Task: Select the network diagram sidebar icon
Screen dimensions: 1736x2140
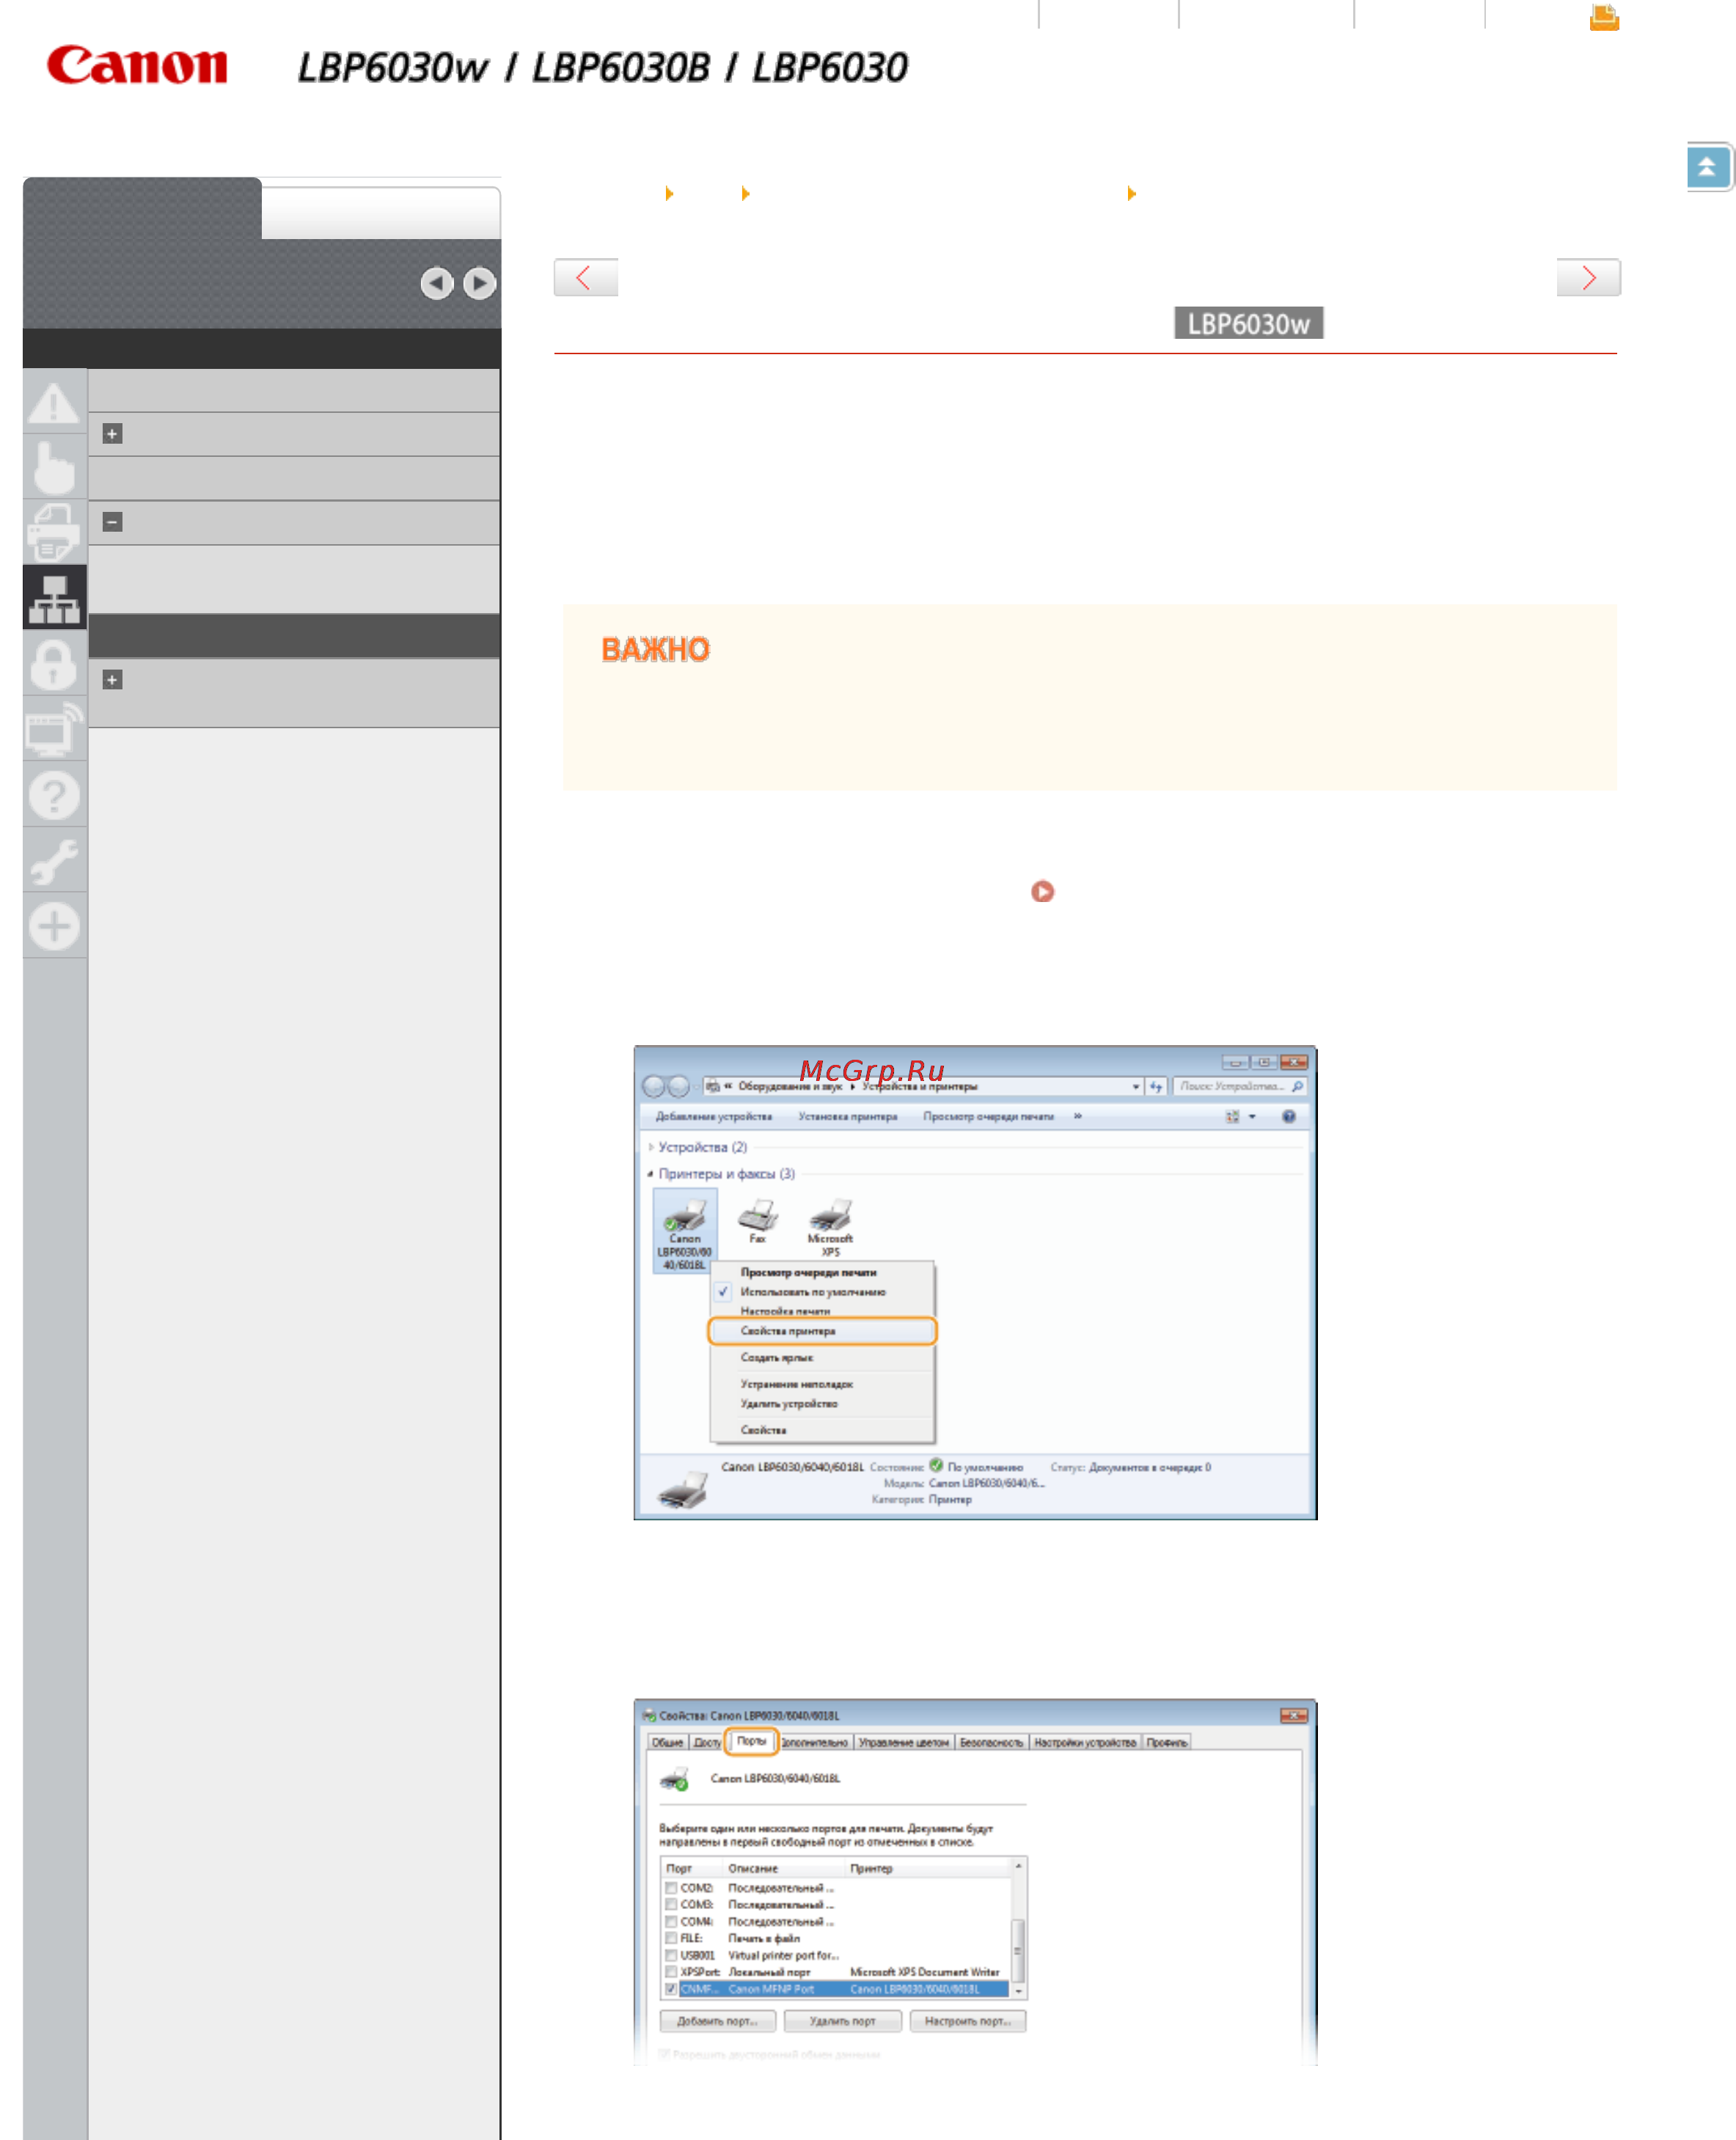Action: [54, 597]
